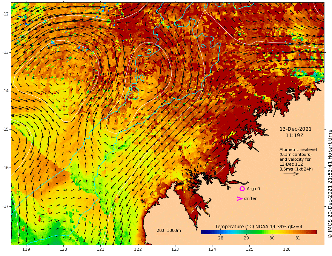Click latitude axis label -16
The image size is (332, 256).
(6, 168)
